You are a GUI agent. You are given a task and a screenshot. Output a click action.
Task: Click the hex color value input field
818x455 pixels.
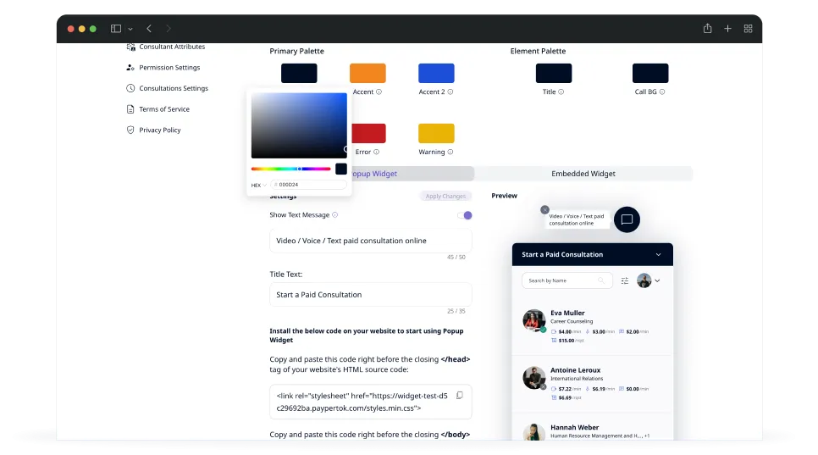coord(309,185)
